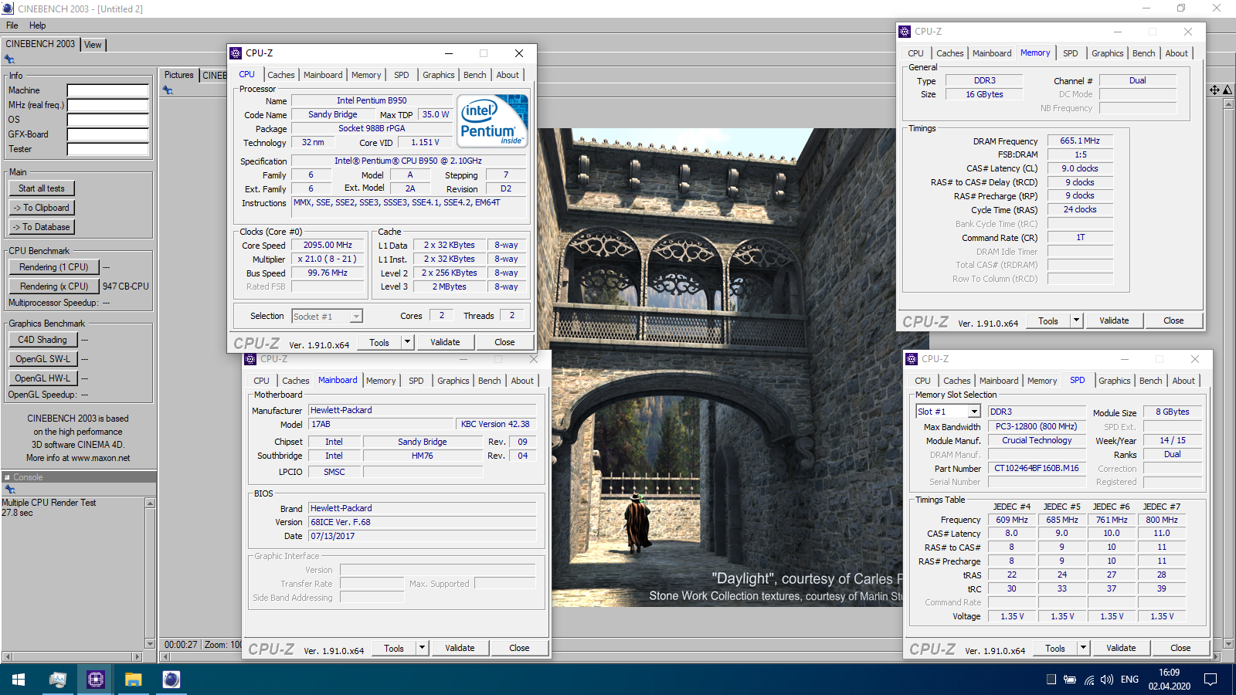Image resolution: width=1236 pixels, height=695 pixels.
Task: Open Windows Start menu
Action: tap(19, 680)
